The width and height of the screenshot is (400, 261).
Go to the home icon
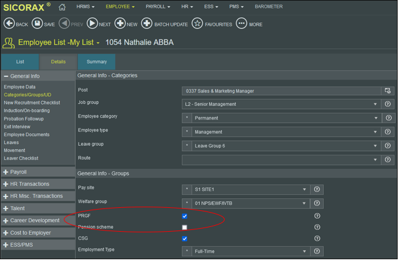pyautogui.click(x=62, y=7)
